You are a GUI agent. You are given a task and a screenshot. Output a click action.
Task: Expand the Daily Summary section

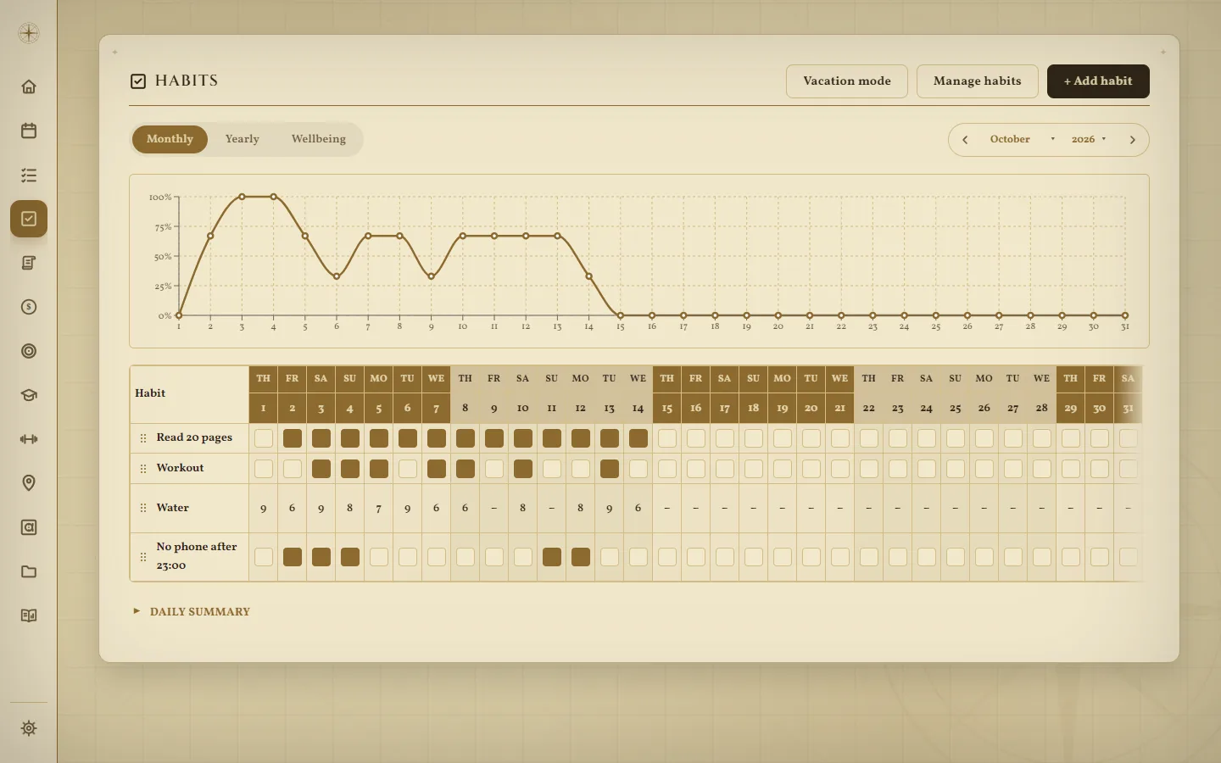[192, 611]
